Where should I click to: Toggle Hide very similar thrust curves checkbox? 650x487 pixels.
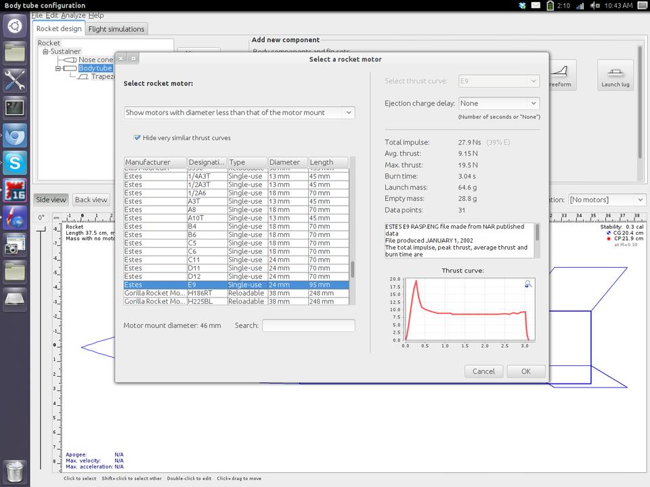(x=137, y=138)
